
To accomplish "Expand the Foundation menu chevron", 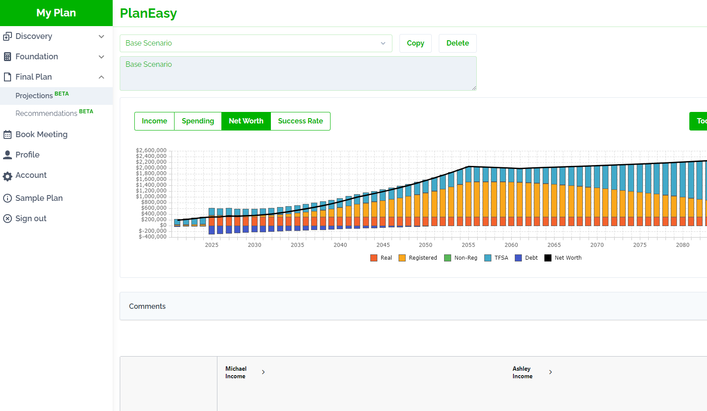I will tap(102, 57).
